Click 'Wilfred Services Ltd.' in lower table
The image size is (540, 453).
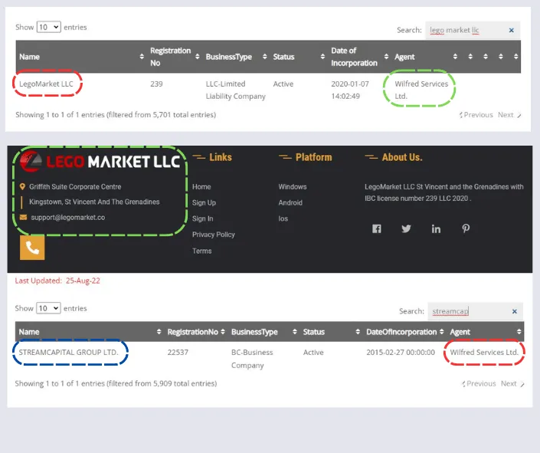coord(484,353)
